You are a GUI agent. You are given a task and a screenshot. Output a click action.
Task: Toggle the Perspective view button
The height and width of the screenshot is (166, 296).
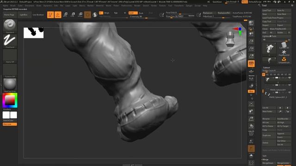pyautogui.click(x=251, y=64)
